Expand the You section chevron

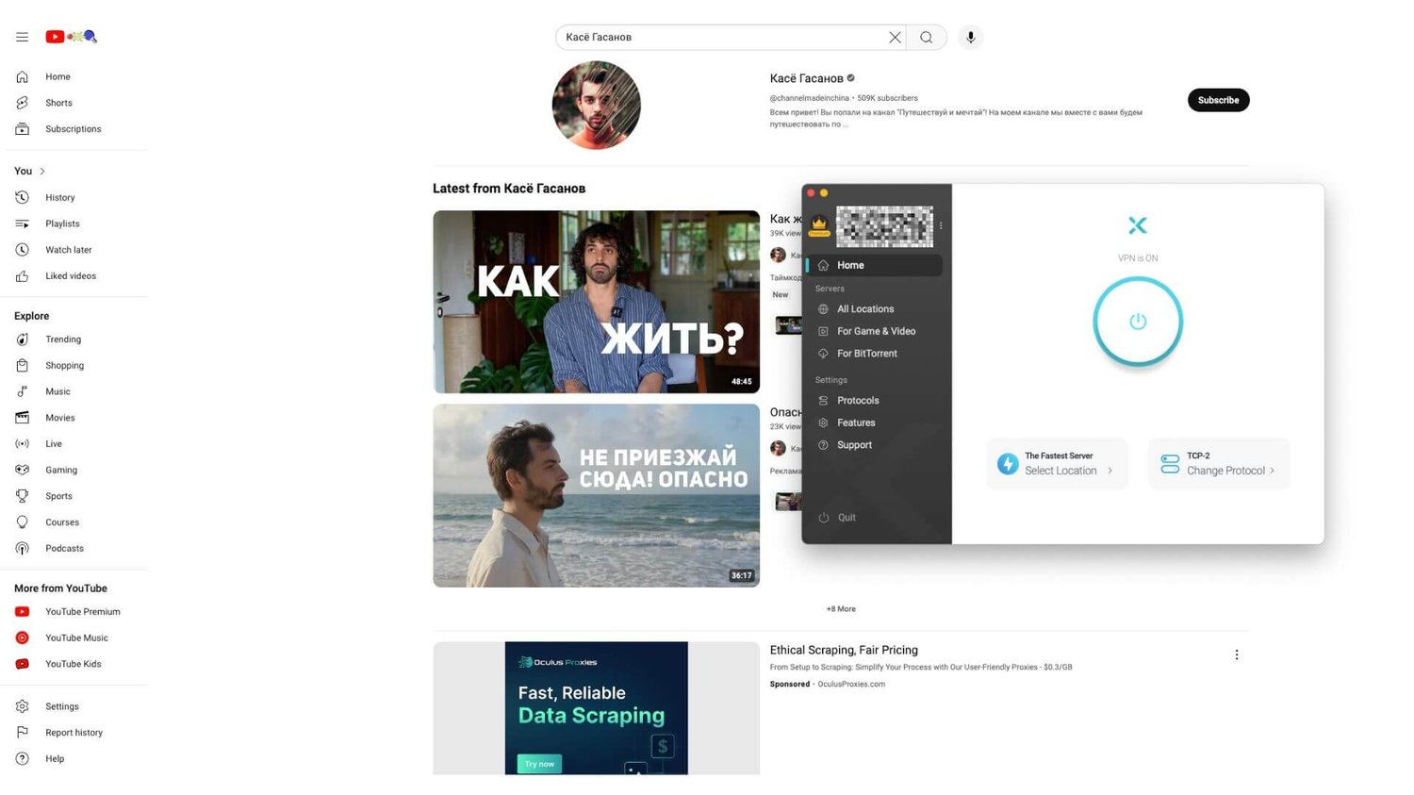tap(42, 171)
